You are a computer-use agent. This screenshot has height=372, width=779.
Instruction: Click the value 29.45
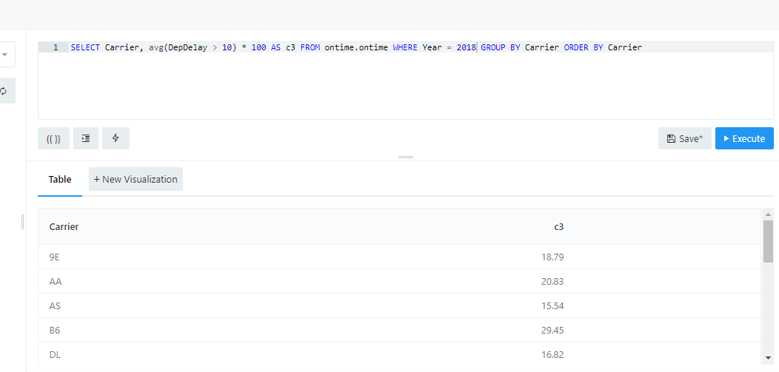click(x=552, y=330)
